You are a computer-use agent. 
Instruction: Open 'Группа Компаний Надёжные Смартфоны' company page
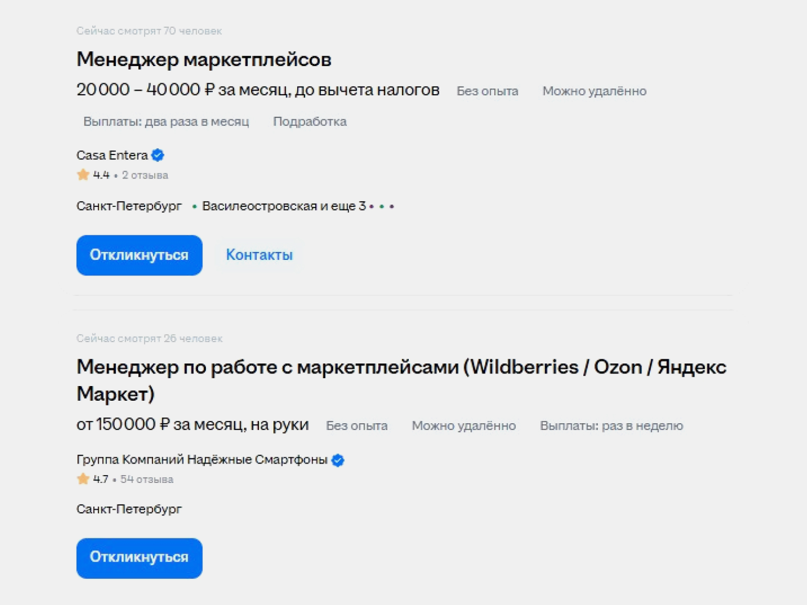pyautogui.click(x=202, y=459)
